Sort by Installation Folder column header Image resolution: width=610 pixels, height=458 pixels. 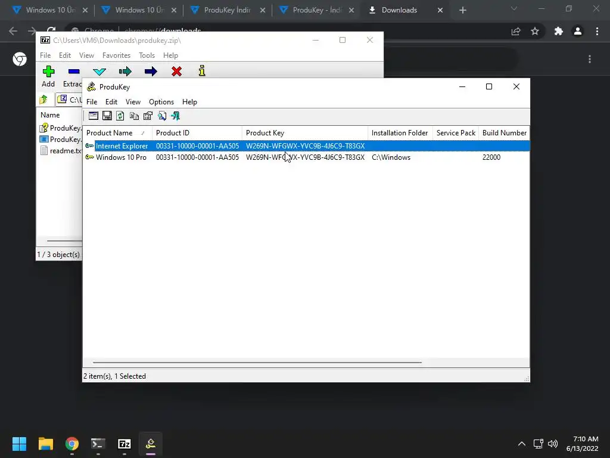pyautogui.click(x=400, y=133)
